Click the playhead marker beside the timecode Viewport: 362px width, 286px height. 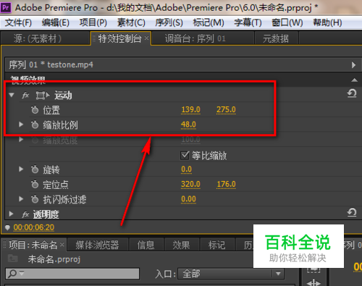7,227
